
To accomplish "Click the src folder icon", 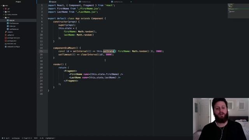I will click(6, 17).
